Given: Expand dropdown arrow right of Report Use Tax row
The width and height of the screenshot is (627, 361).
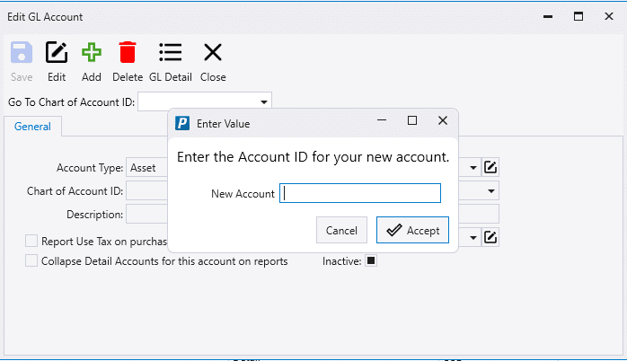Looking at the screenshot, I should click(473, 237).
